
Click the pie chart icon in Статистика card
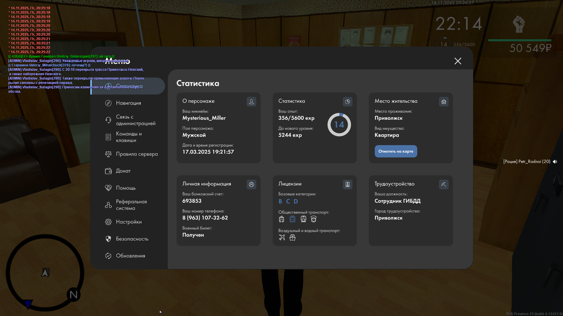pos(347,102)
